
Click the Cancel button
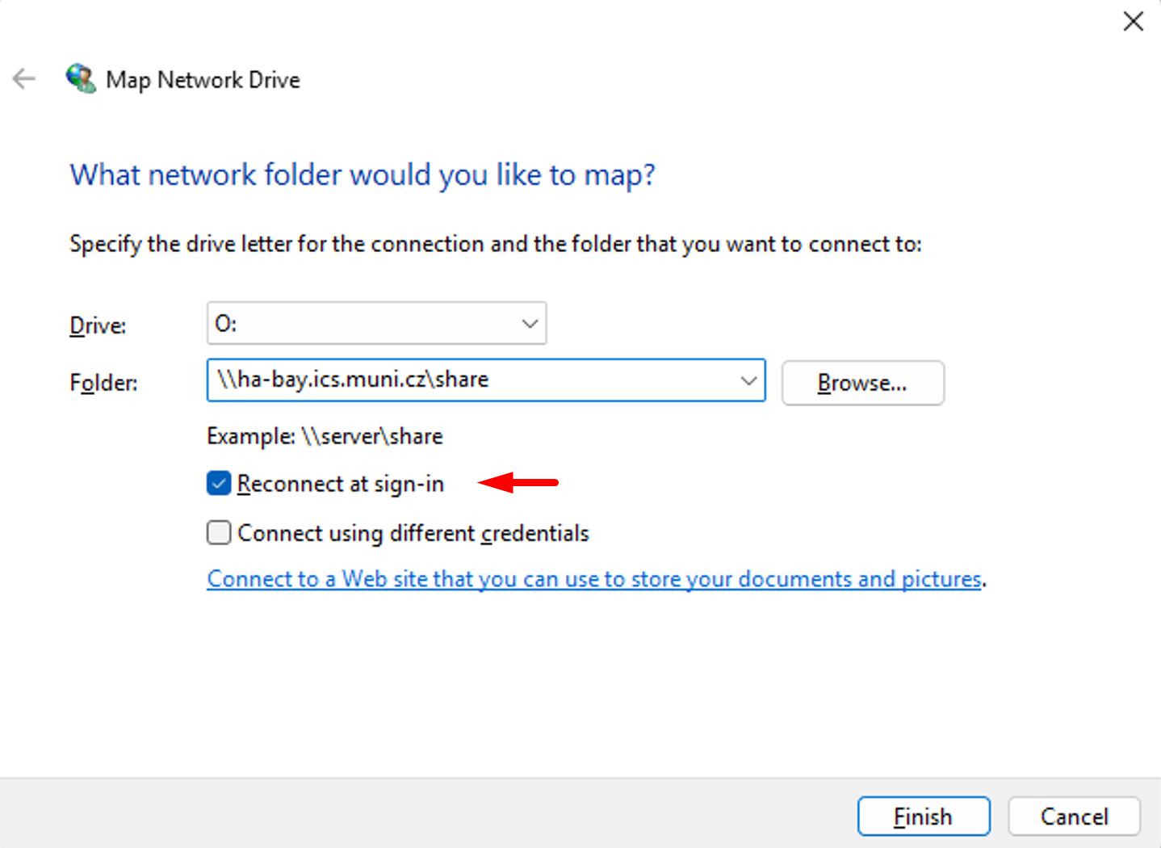(x=1074, y=817)
